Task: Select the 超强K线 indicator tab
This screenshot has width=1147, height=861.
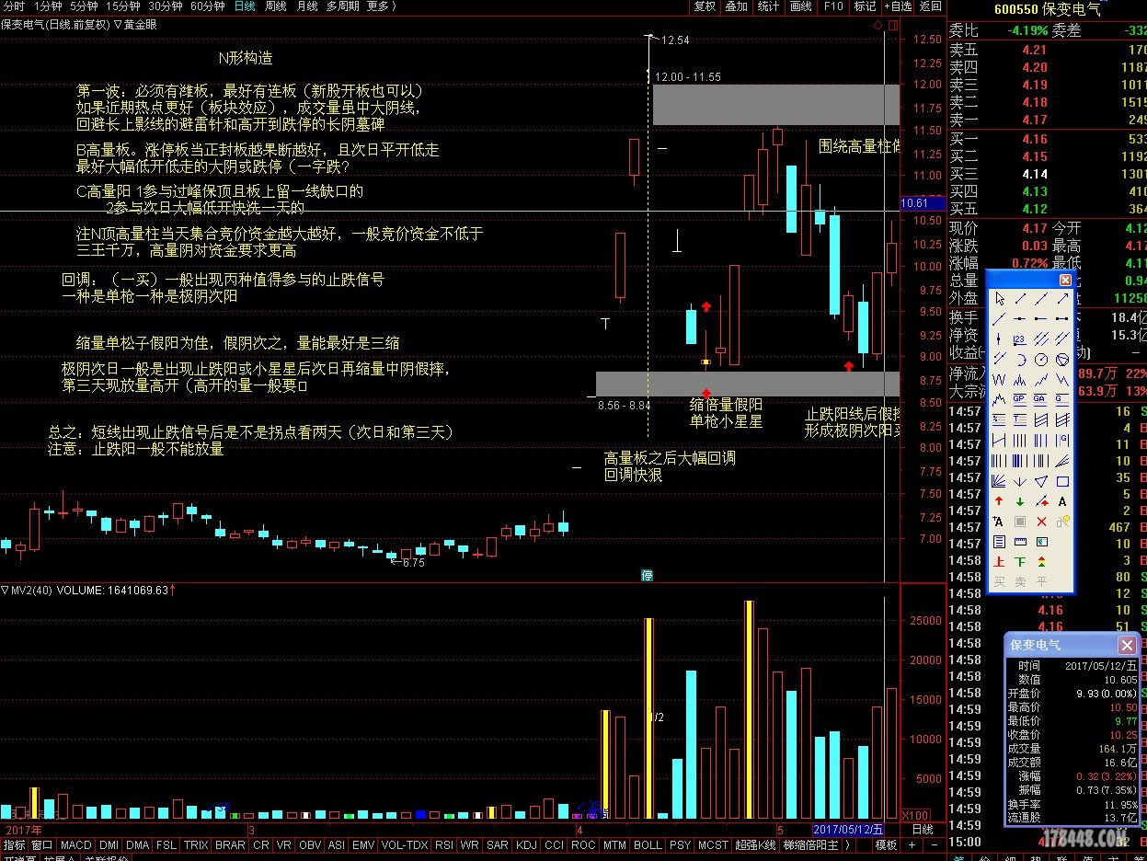Action: (754, 844)
